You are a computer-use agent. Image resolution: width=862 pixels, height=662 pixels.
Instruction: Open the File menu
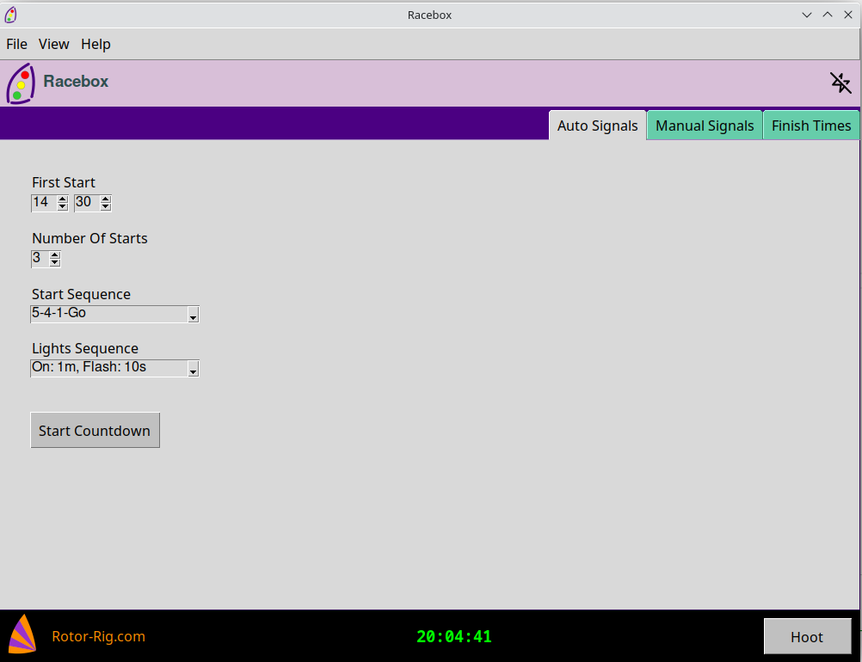pyautogui.click(x=16, y=44)
